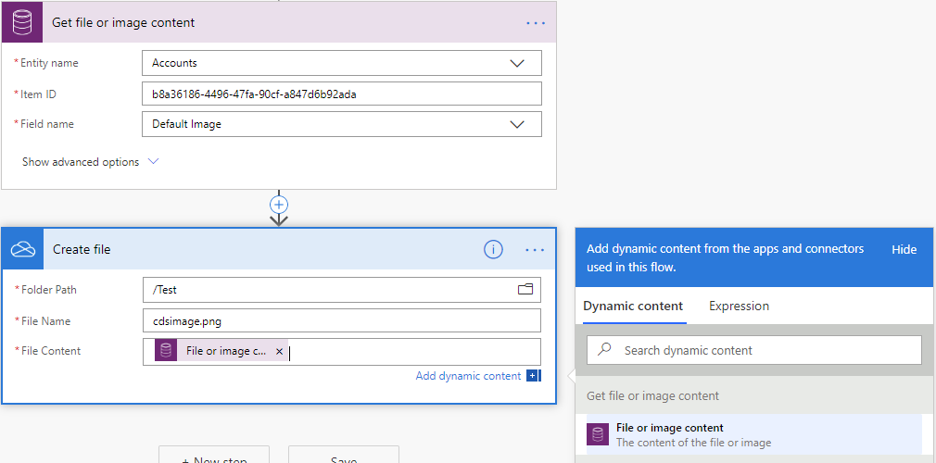Open folder picker icon in Folder Path field
936x463 pixels.
click(x=525, y=290)
